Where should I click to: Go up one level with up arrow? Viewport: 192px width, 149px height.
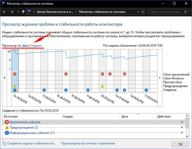(23, 12)
